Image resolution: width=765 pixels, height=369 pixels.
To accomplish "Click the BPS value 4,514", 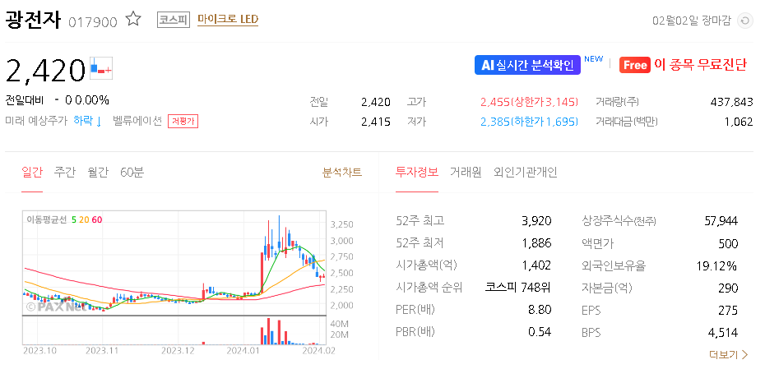I will coord(722,333).
